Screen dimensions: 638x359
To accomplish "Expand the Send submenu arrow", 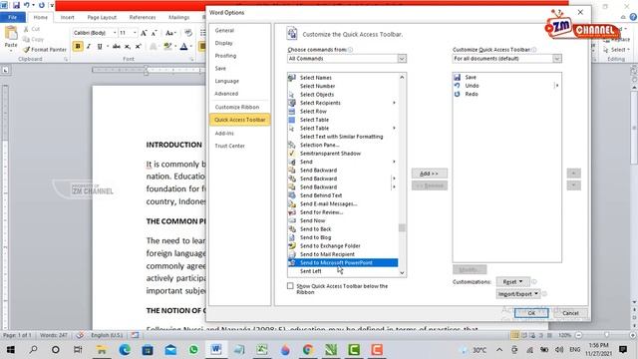I will pyautogui.click(x=394, y=162).
